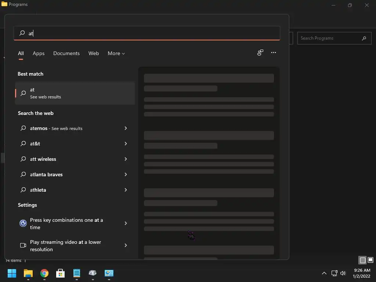The width and height of the screenshot is (376, 282).
Task: Open the three-dot options menu
Action: pos(273,53)
